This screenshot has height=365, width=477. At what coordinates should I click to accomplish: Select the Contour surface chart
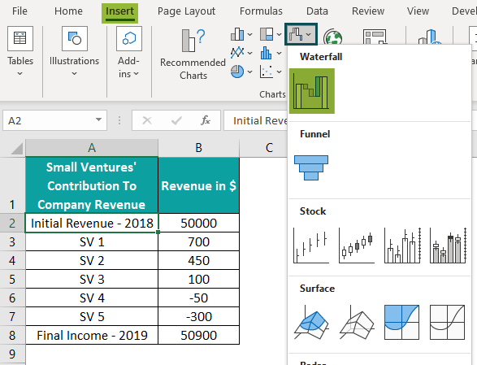(402, 323)
